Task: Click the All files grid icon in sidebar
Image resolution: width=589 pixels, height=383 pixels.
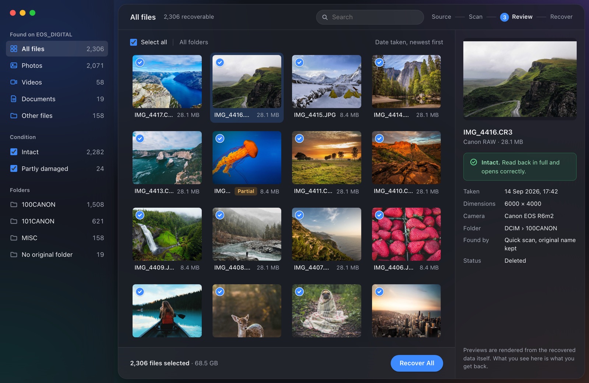Action: click(x=14, y=49)
